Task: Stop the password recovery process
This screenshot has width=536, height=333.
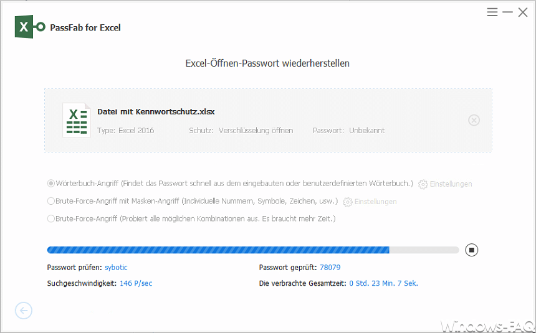Action: (x=471, y=250)
